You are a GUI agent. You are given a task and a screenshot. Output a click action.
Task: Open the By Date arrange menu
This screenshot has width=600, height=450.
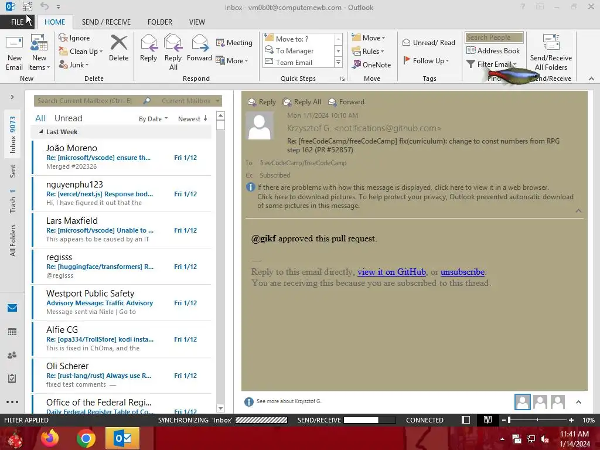click(x=153, y=119)
